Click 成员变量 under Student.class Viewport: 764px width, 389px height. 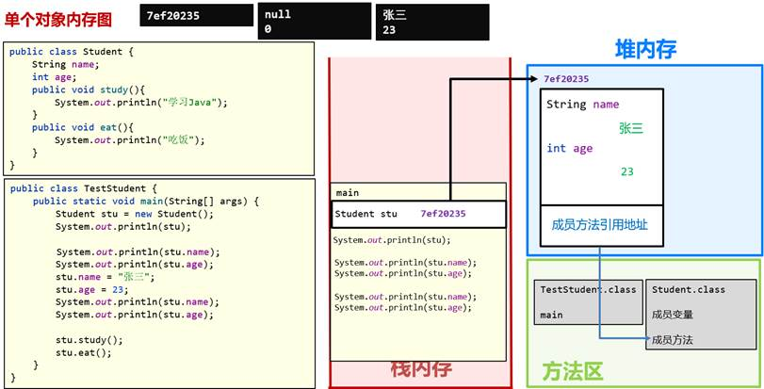[x=673, y=315]
